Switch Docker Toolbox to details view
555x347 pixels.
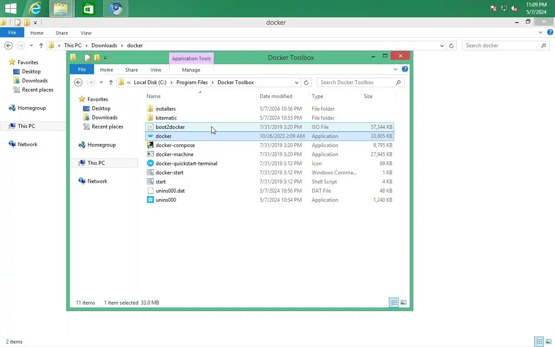coord(394,303)
